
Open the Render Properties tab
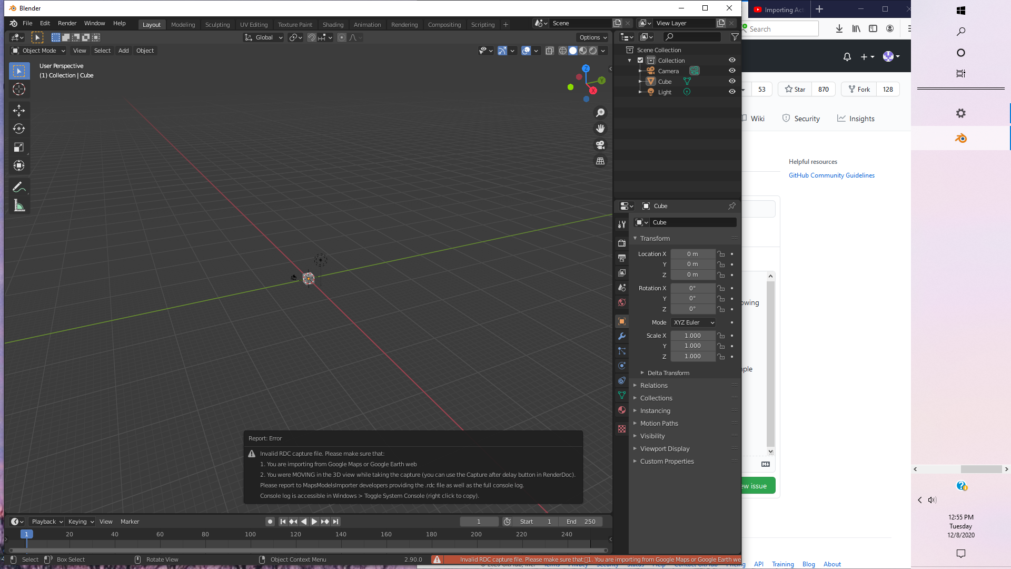pos(621,243)
